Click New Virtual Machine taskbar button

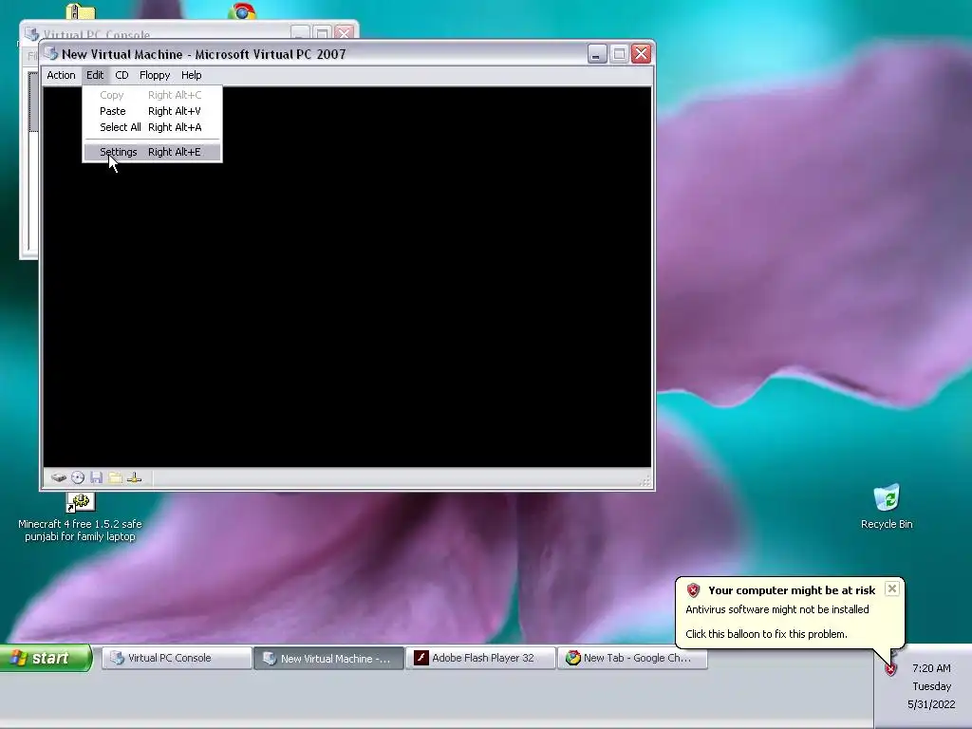point(328,658)
